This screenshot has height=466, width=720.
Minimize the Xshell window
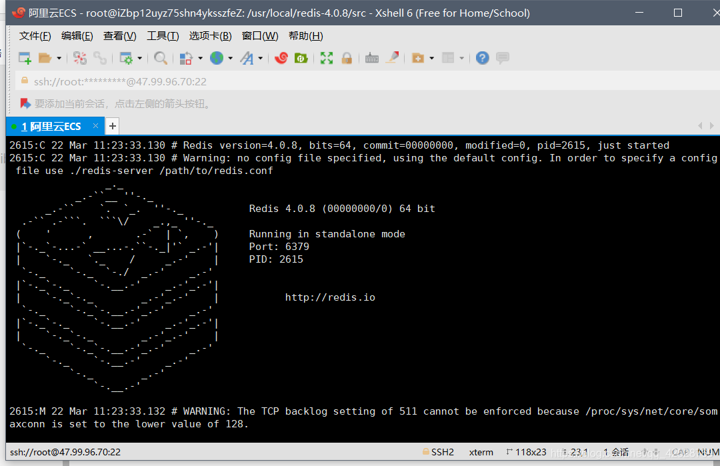(639, 13)
